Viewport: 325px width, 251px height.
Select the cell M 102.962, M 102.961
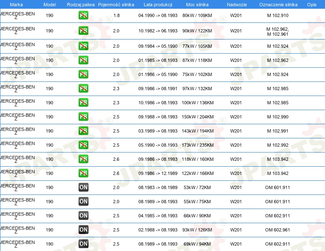(278, 32)
